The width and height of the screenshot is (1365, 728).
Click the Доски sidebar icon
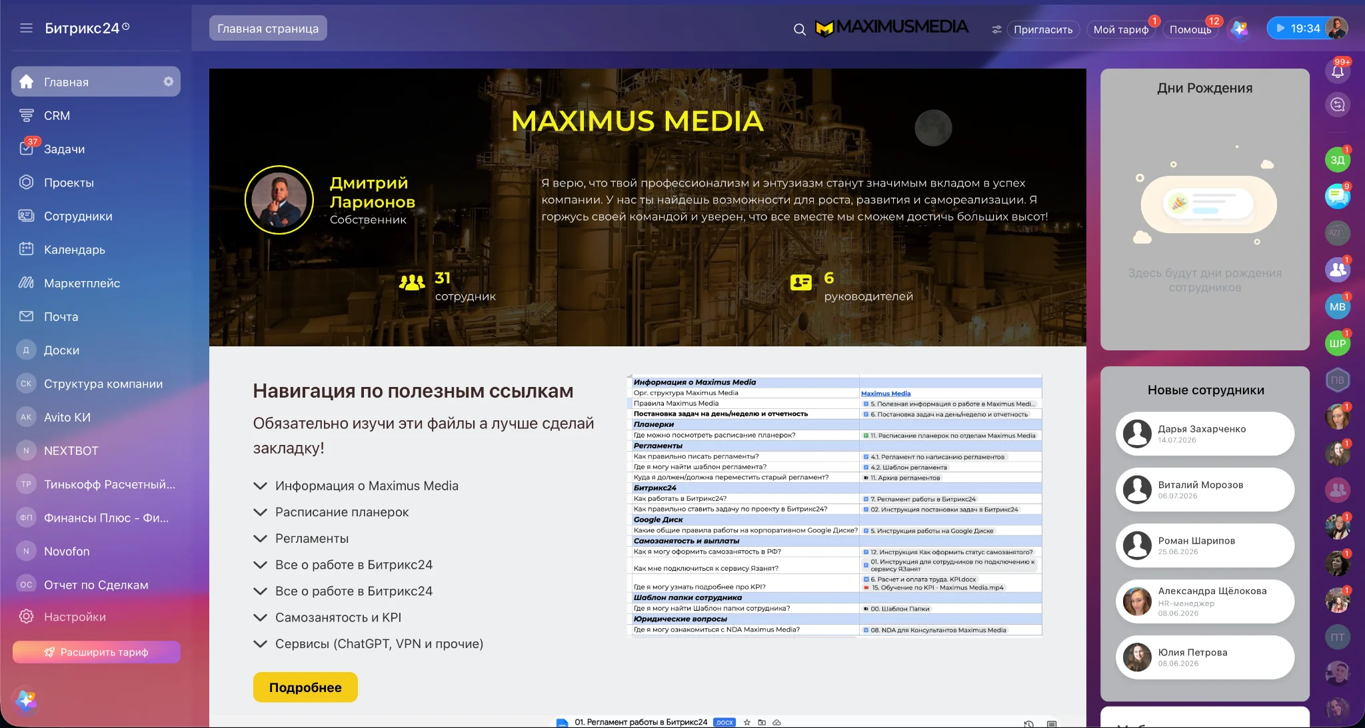coord(27,350)
